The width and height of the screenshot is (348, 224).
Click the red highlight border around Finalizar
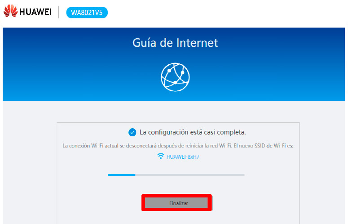(176, 195)
